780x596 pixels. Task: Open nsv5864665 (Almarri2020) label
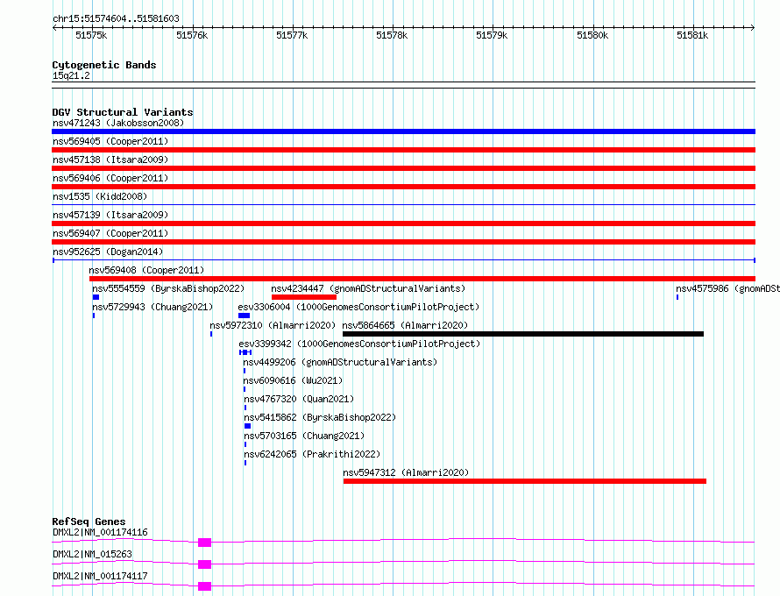coord(405,325)
